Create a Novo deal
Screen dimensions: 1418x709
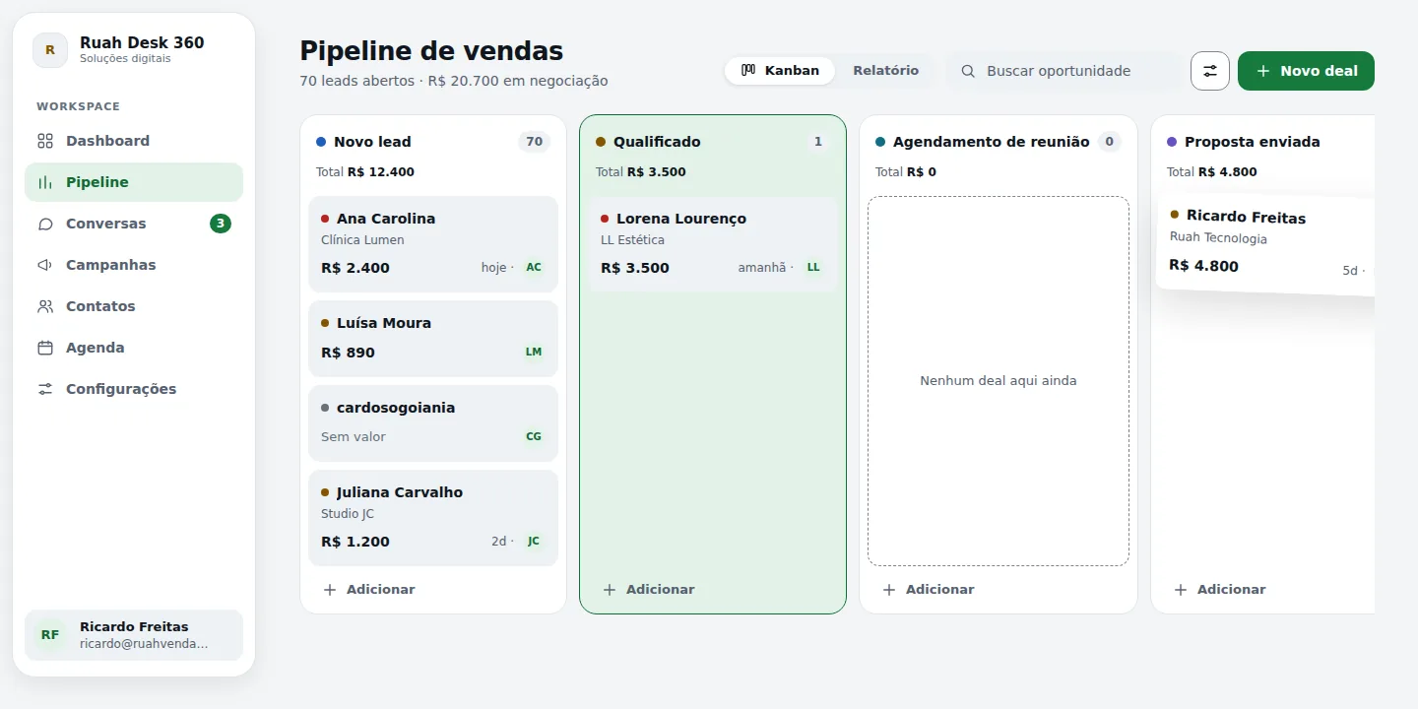click(1306, 71)
